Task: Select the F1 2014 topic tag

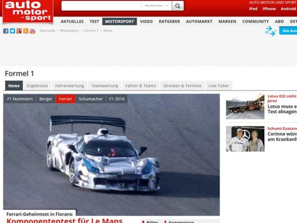Action: 117,99
